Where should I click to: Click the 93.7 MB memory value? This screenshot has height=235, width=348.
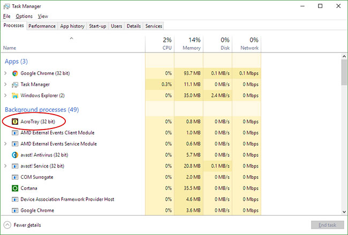pos(192,73)
